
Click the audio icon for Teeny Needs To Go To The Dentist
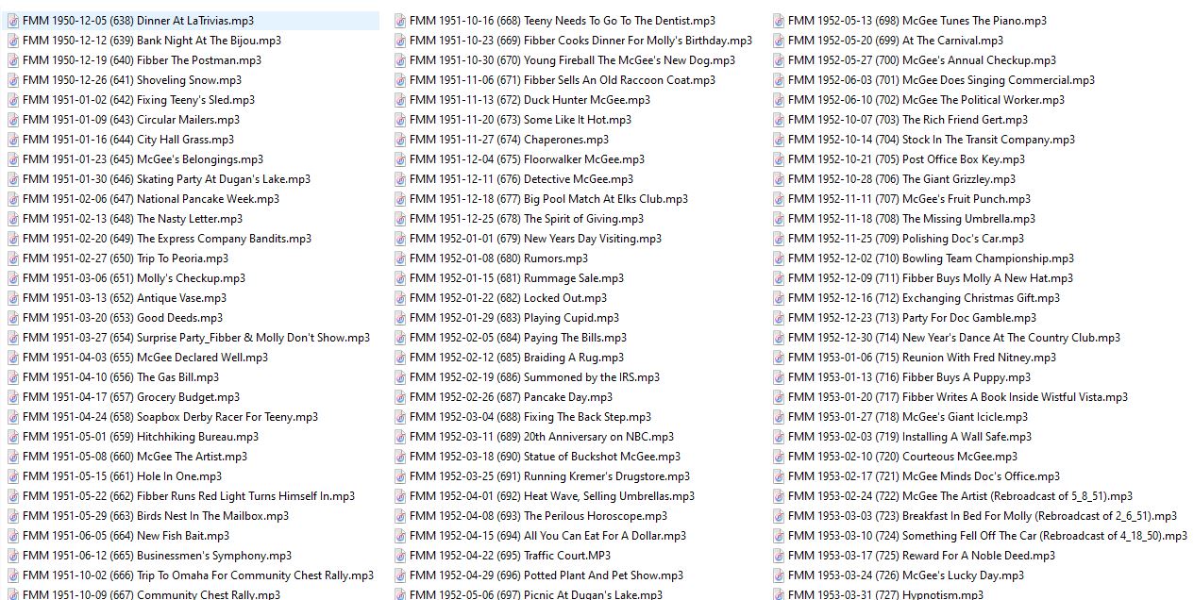[x=400, y=20]
